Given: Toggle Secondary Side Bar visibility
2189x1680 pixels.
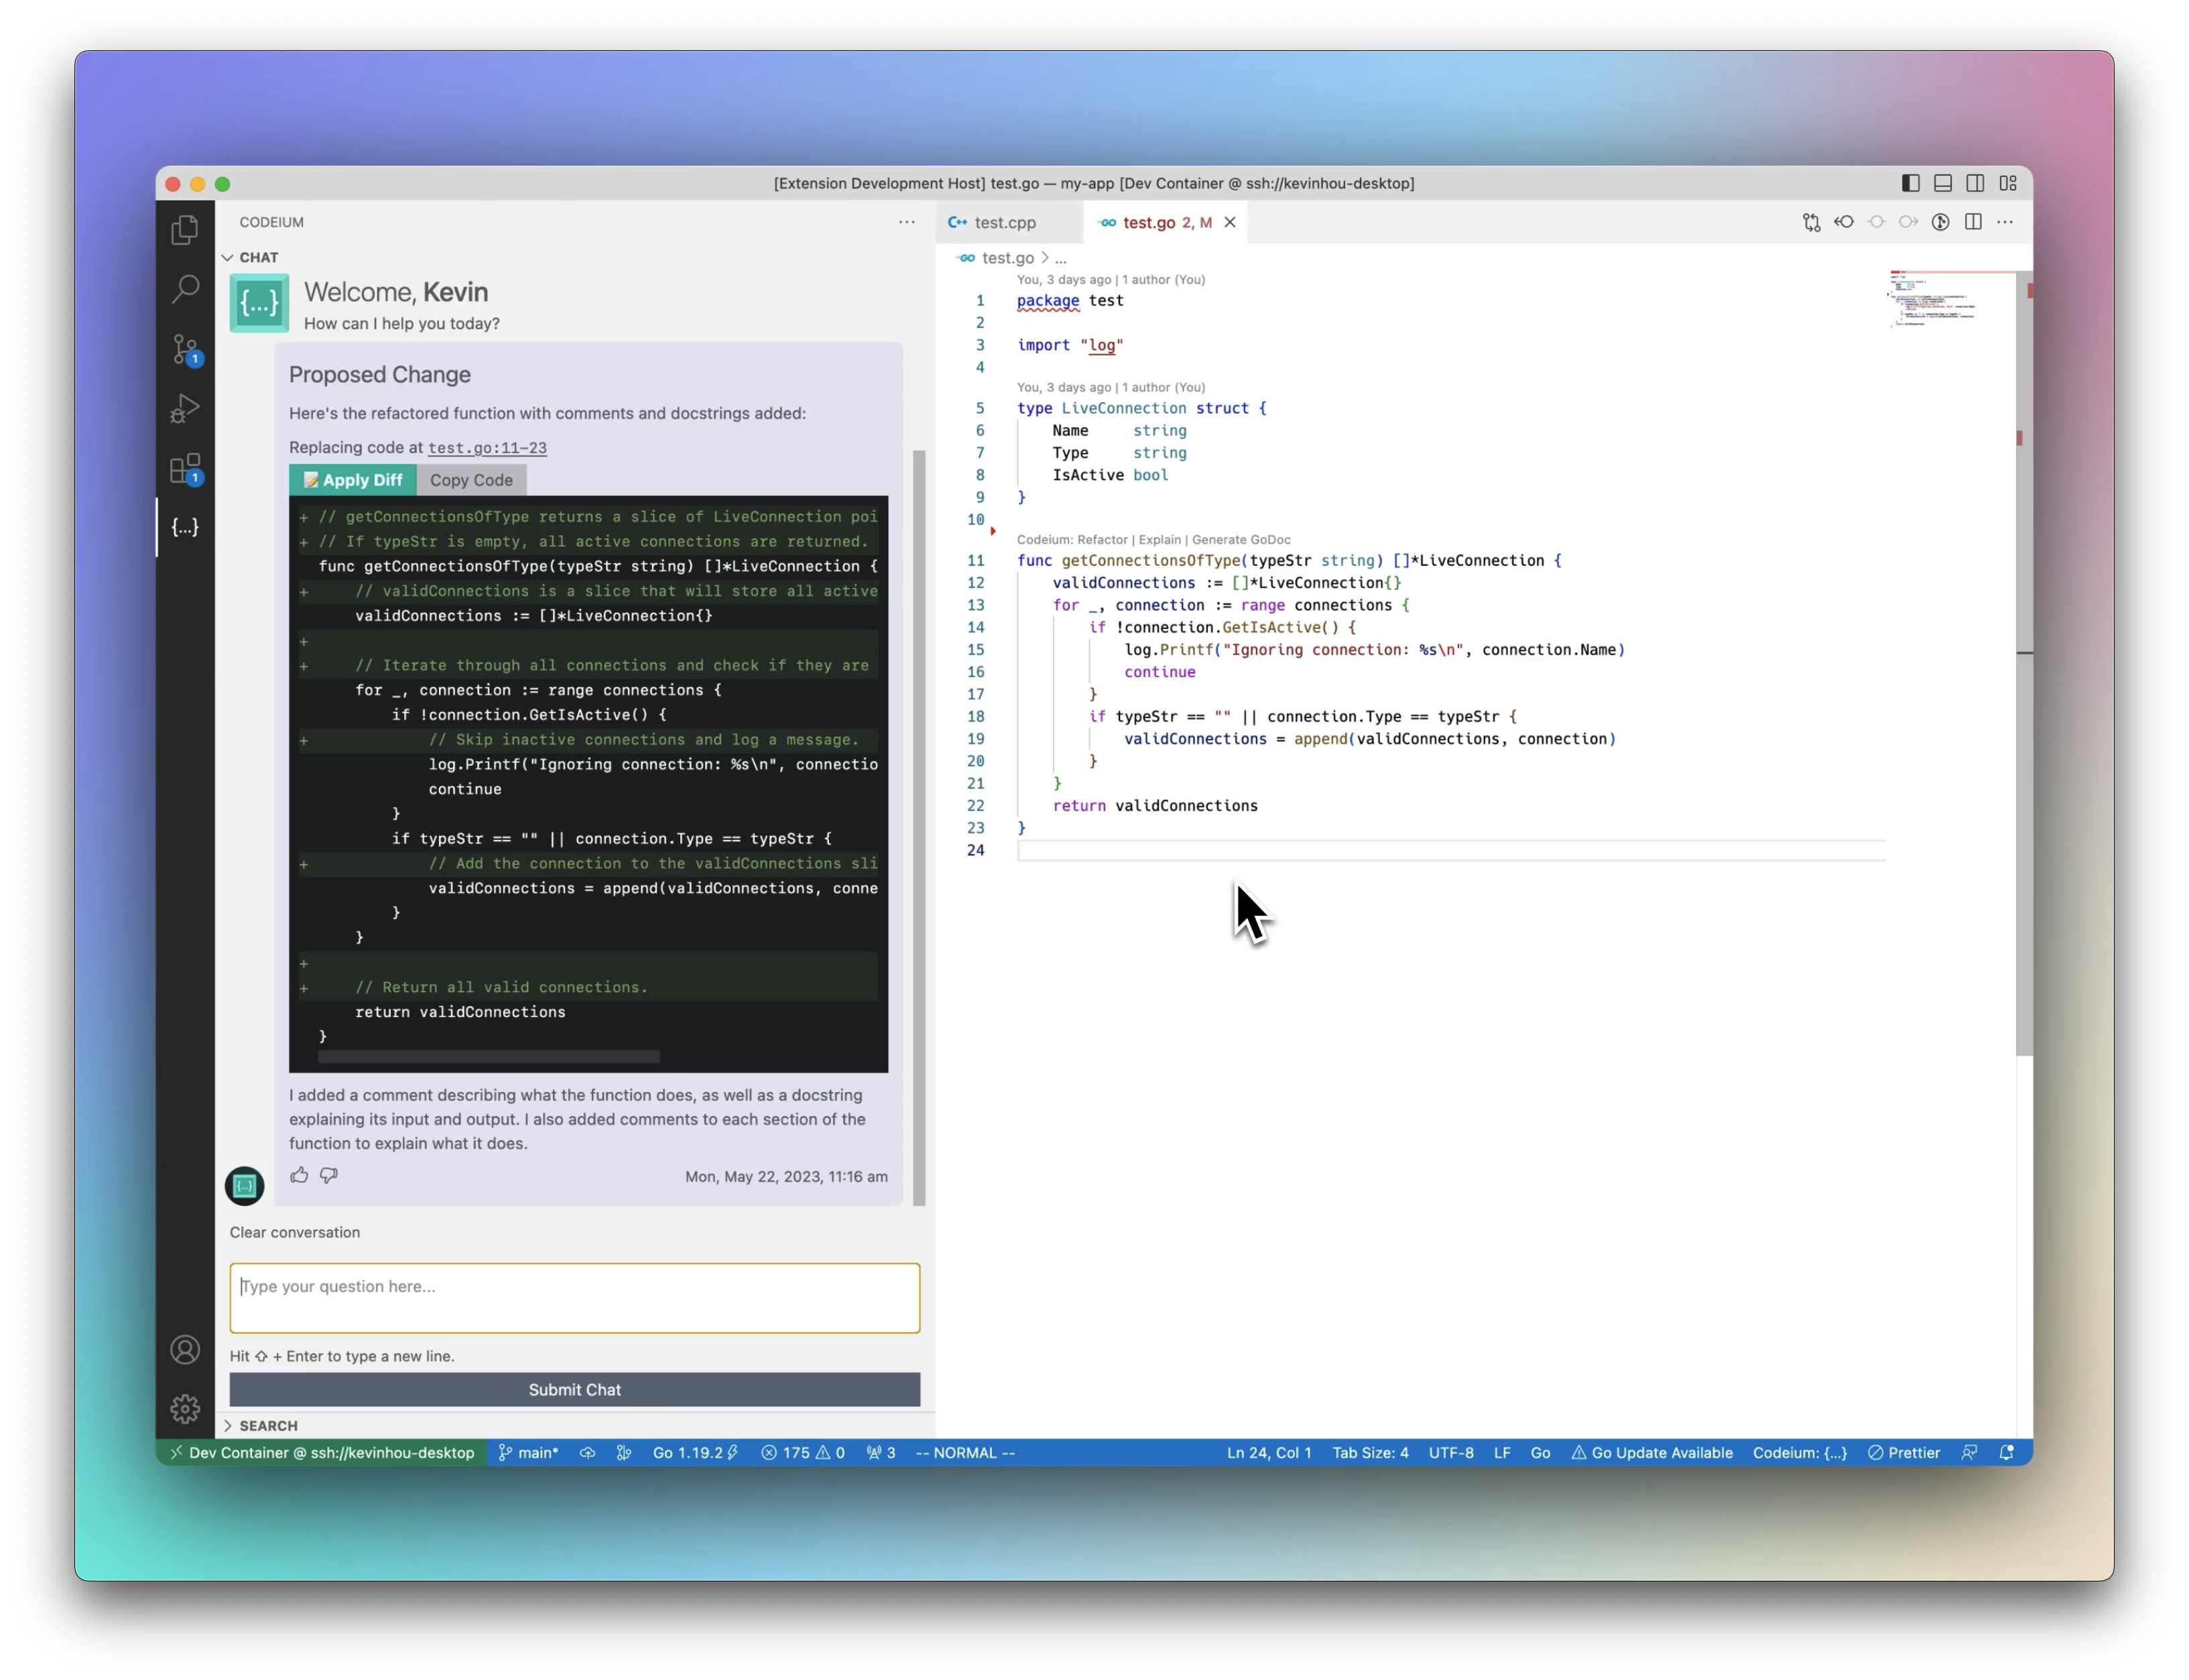Looking at the screenshot, I should click(1975, 183).
